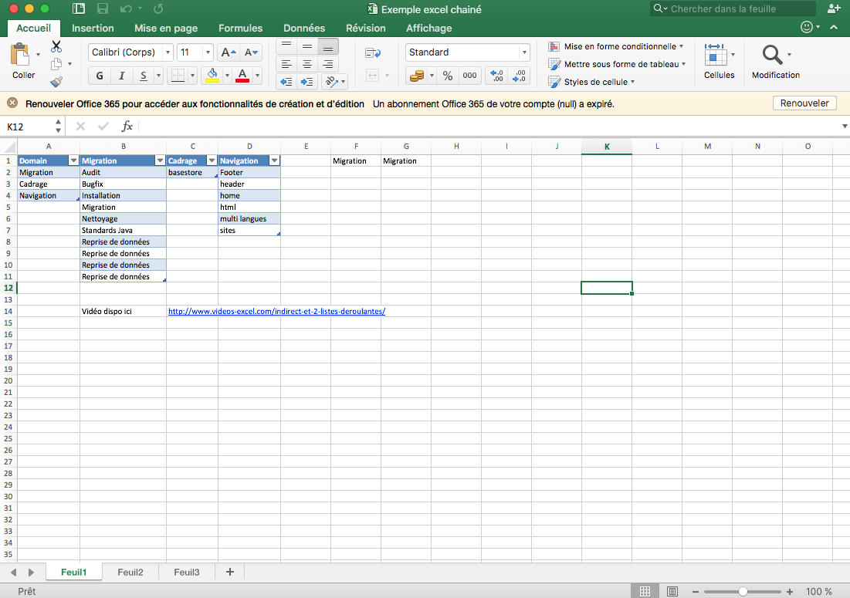Open the Navigation column filter dropdown
The image size is (850, 598).
[274, 160]
